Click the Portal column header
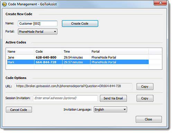 coord(119,52)
